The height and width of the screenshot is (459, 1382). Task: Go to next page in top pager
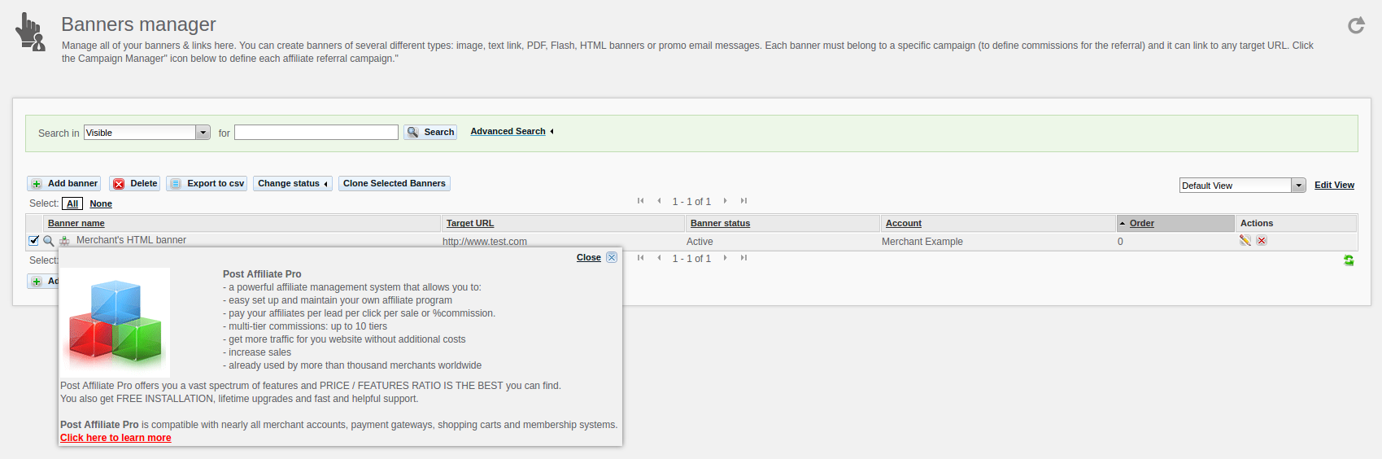[x=725, y=201]
